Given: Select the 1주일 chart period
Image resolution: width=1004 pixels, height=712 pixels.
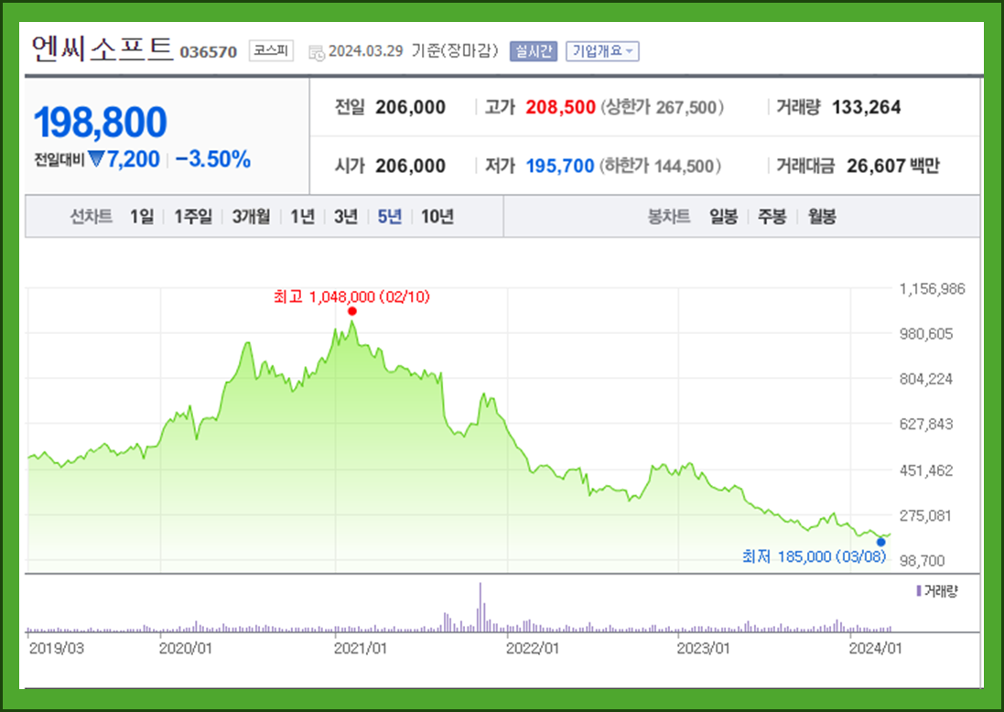Looking at the screenshot, I should pyautogui.click(x=193, y=216).
